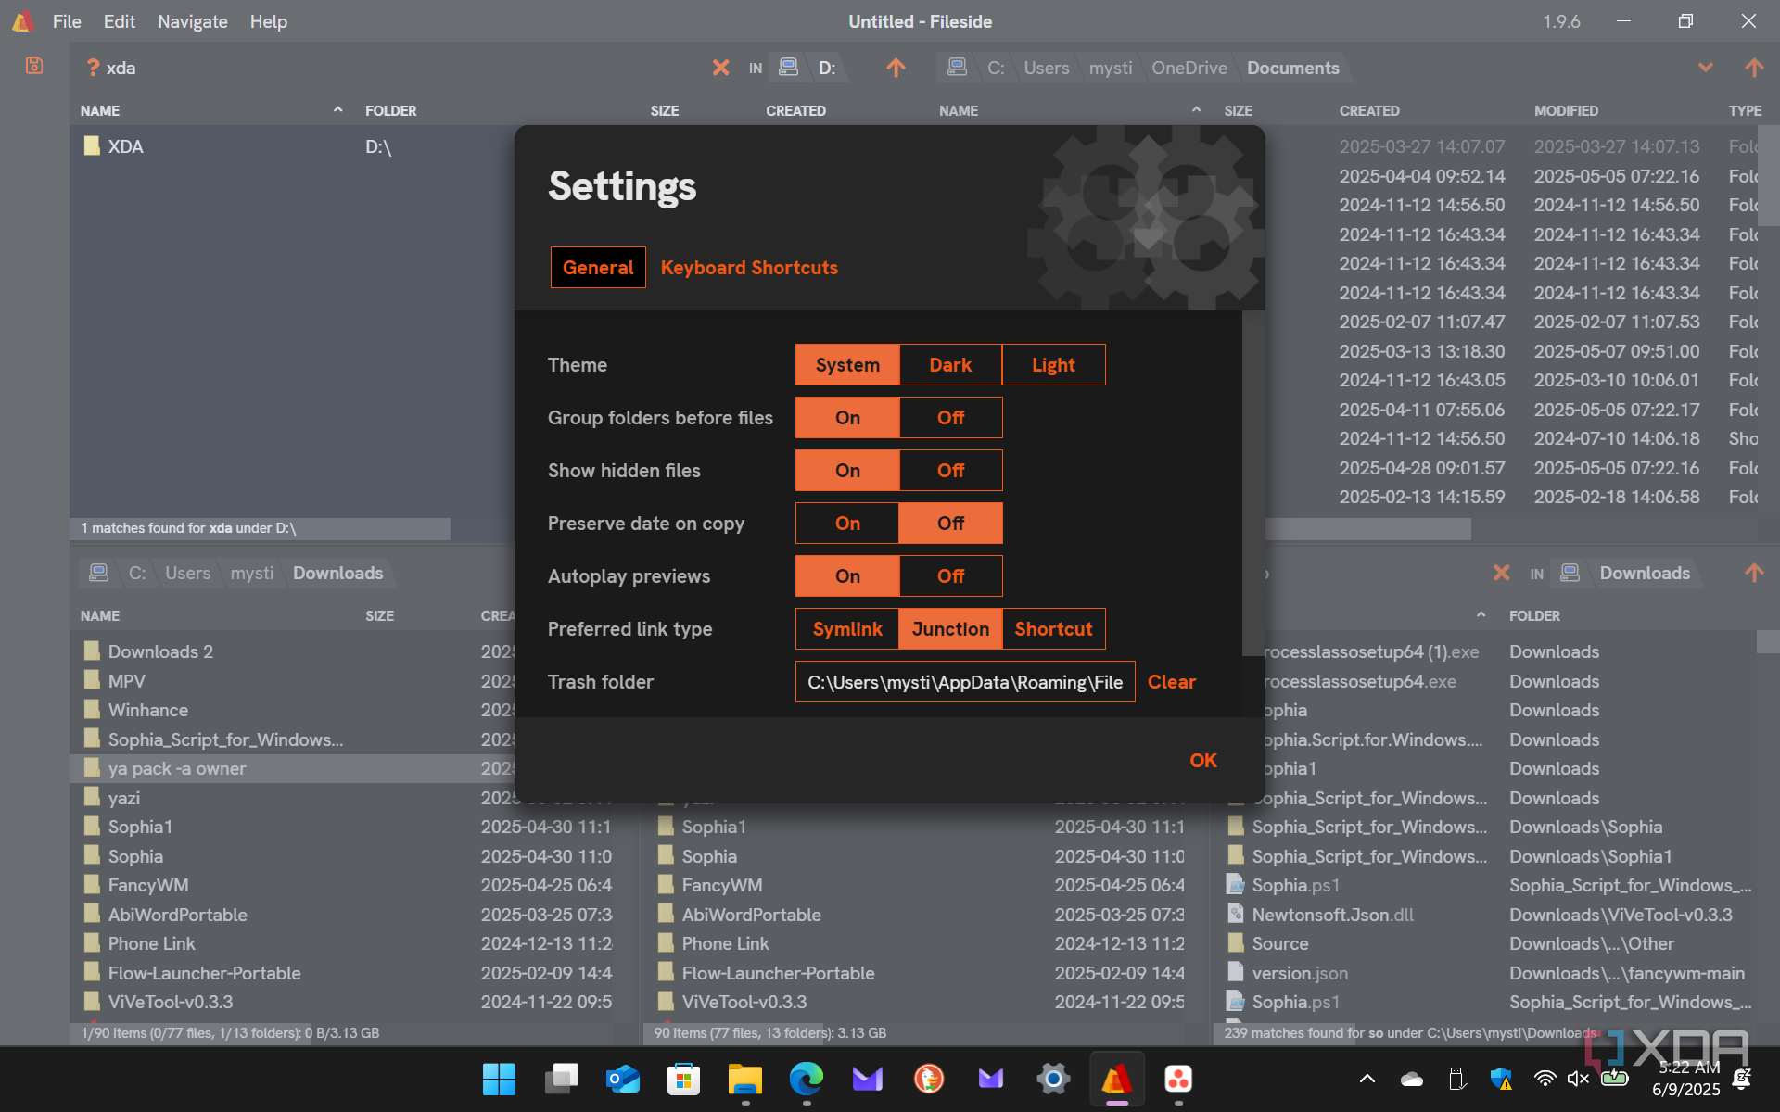Open File Explorer from the taskbar
Image resolution: width=1780 pixels, height=1112 pixels.
744,1079
